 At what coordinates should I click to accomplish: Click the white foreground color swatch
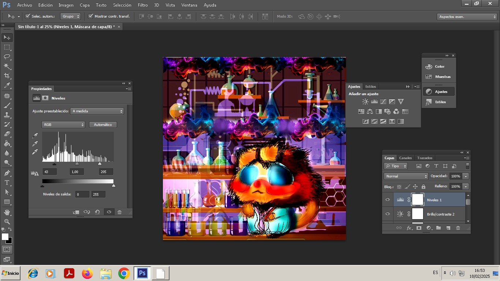[5, 237]
